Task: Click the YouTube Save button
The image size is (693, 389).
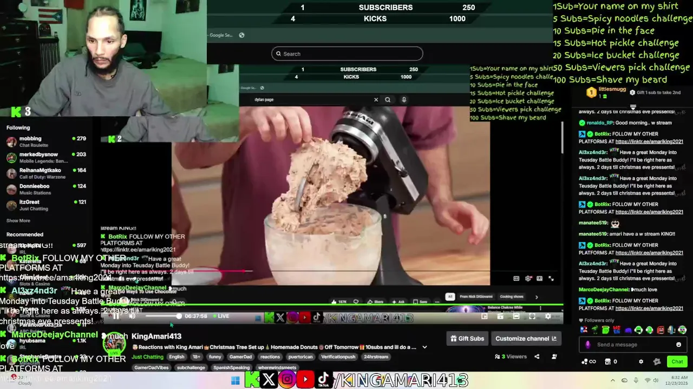Action: pos(420,302)
